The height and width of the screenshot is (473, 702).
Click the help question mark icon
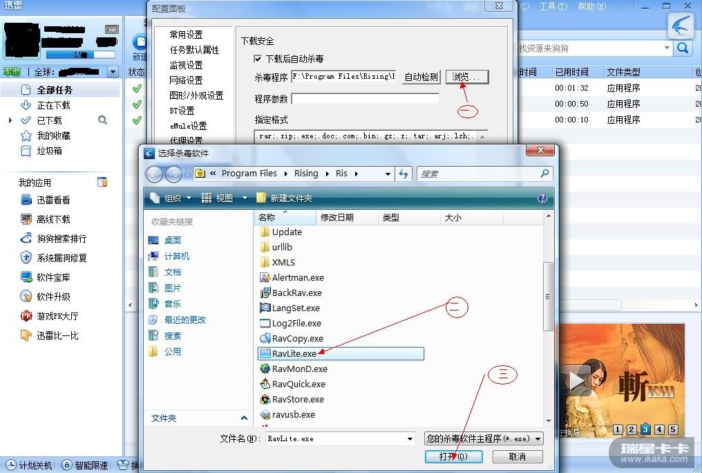[x=542, y=198]
